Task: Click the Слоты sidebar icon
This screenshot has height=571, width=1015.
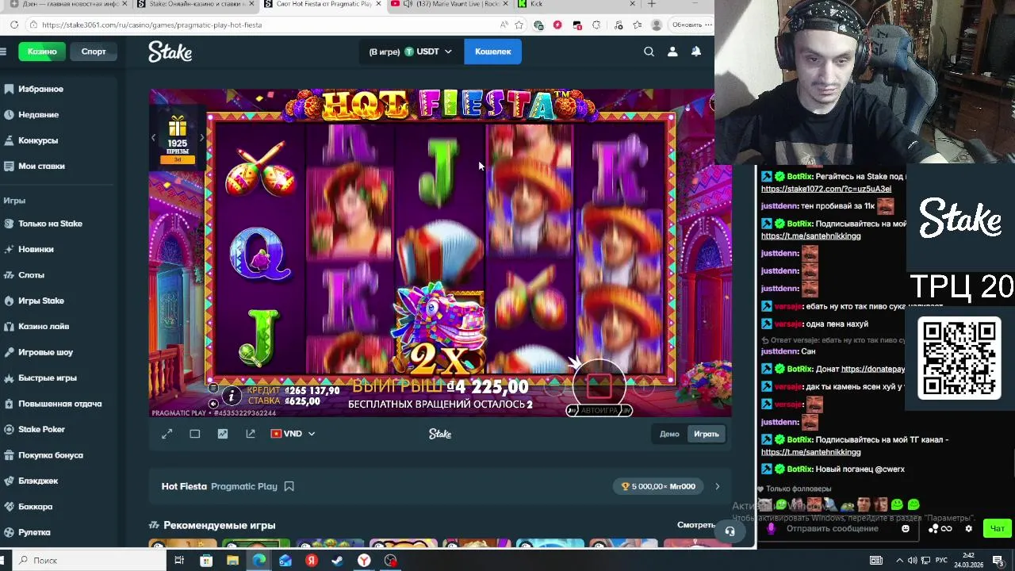Action: pos(9,274)
